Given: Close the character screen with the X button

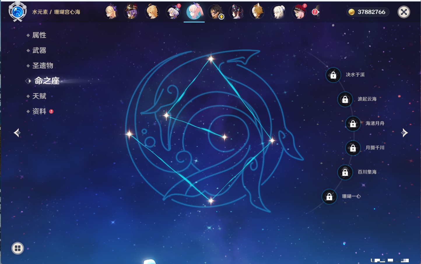Looking at the screenshot, I should point(404,12).
